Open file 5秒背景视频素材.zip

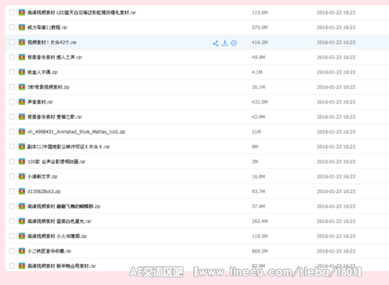49,87
